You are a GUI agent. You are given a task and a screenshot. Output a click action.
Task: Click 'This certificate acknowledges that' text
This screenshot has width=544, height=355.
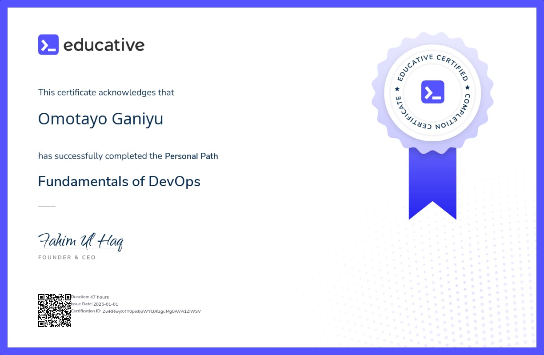106,92
